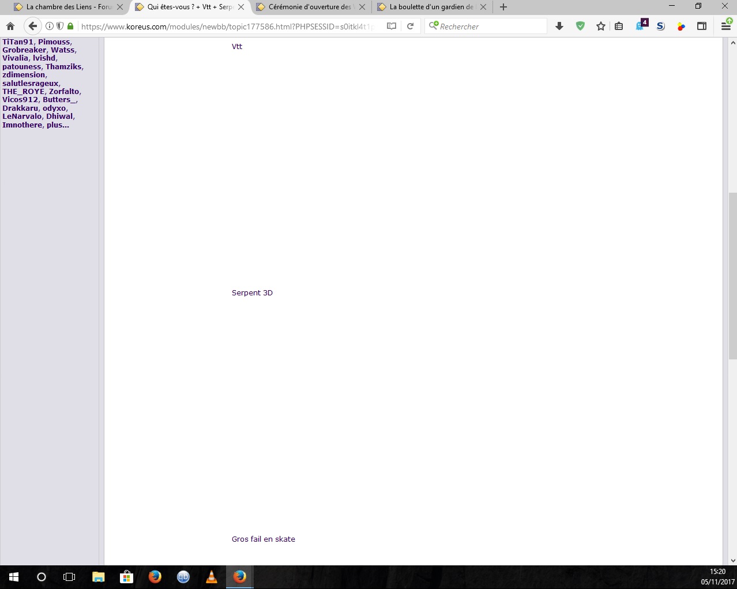Open the Downloads arrow panel
Viewport: 737px width, 589px height.
pos(559,26)
